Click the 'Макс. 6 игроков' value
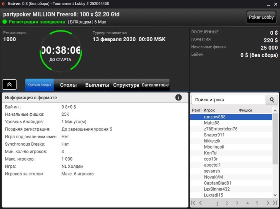 [78, 174]
